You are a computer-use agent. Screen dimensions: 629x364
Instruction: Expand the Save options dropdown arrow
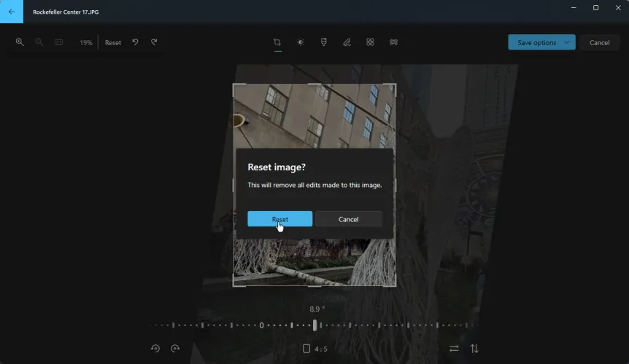567,42
